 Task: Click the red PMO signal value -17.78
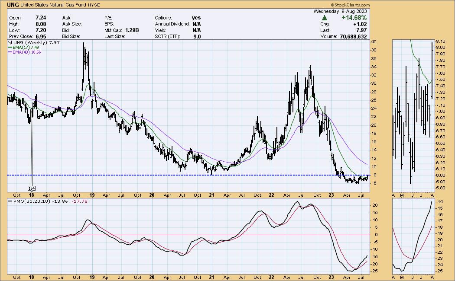pyautogui.click(x=78, y=201)
